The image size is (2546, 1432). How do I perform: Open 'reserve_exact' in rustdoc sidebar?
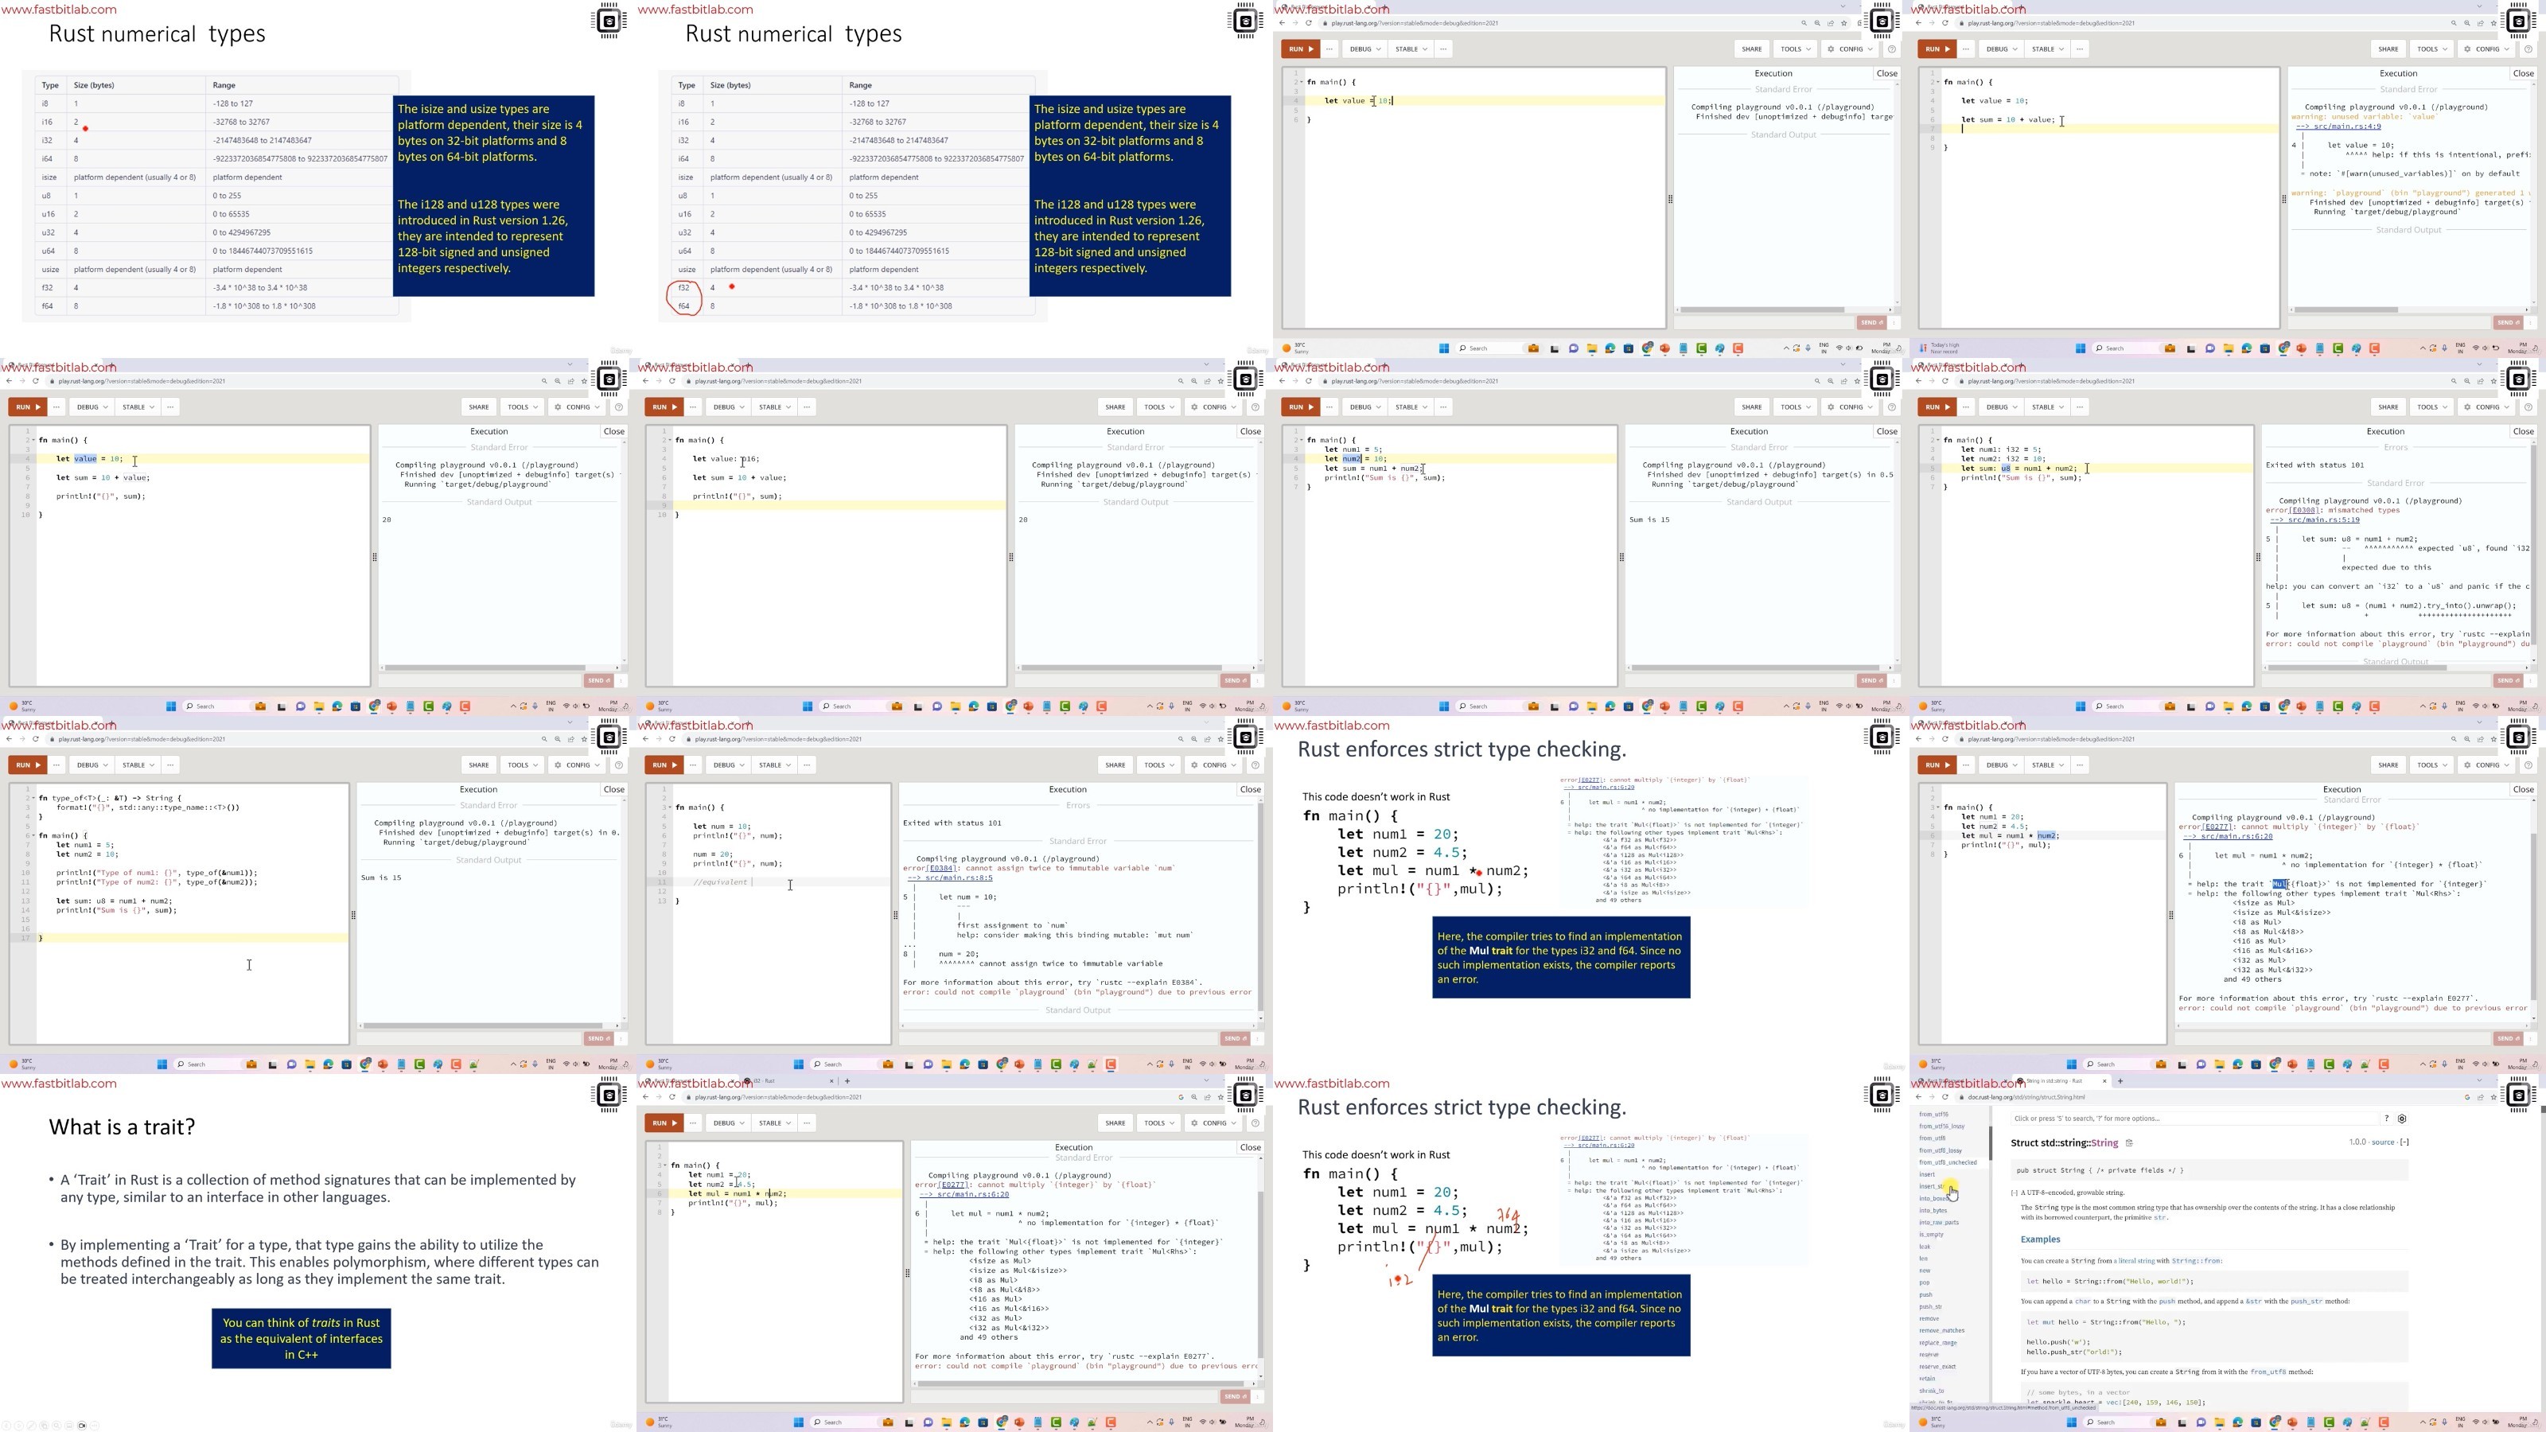pos(1937,1367)
